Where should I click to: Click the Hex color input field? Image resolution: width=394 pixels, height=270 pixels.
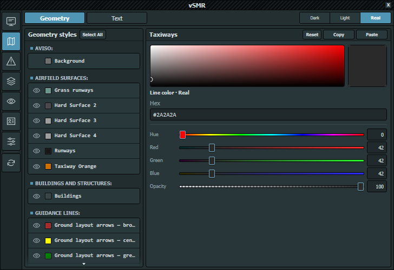[x=268, y=114]
